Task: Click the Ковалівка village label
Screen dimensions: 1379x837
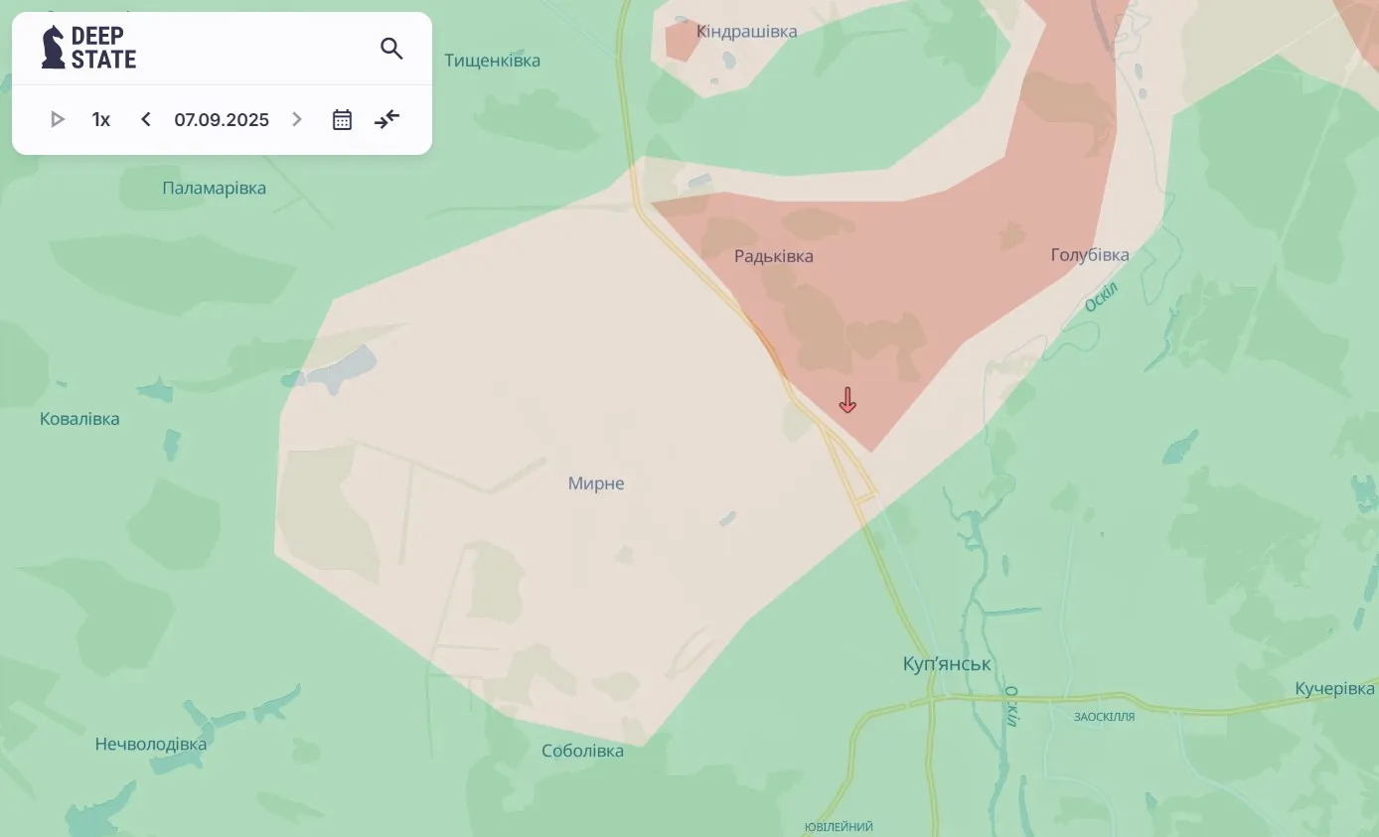Action: click(x=79, y=419)
